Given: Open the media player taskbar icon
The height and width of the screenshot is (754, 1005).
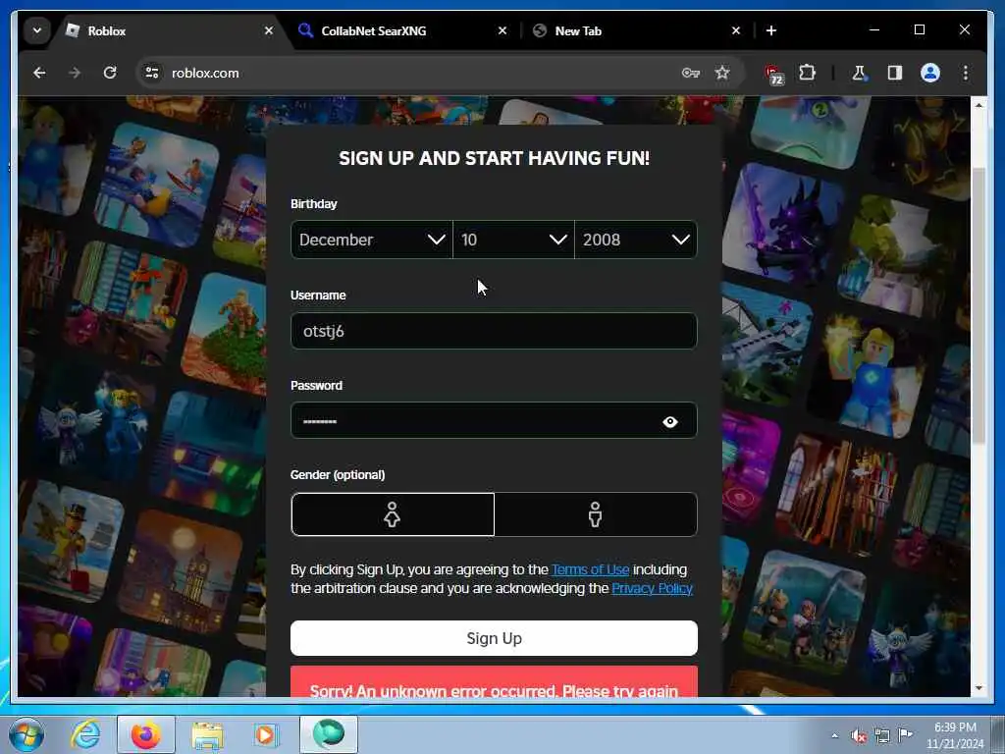Looking at the screenshot, I should tap(265, 734).
